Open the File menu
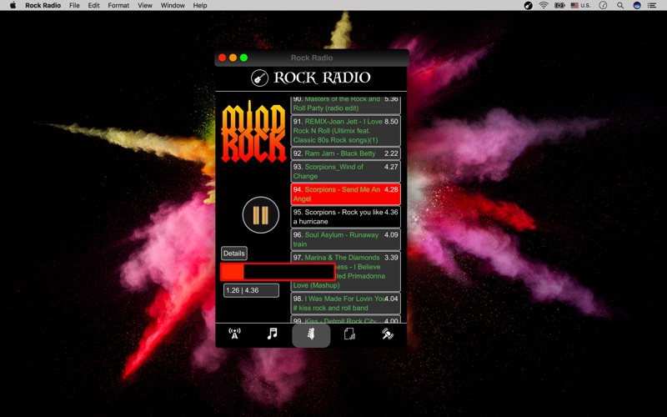This screenshot has width=667, height=417. (74, 6)
